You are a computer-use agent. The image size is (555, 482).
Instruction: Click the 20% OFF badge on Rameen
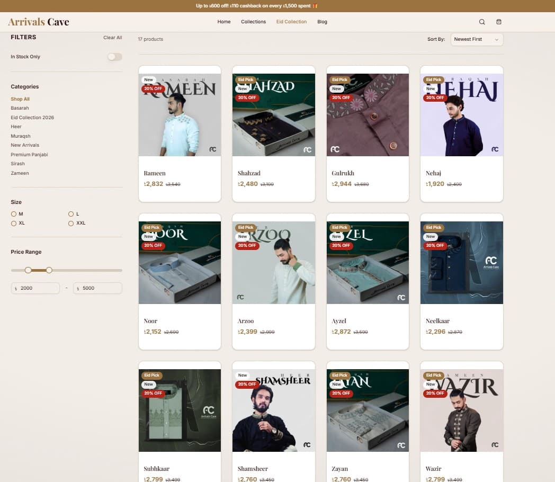153,88
